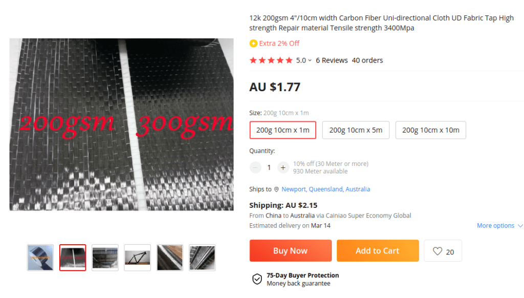Show the bike frame thumbnail image
This screenshot has width=524, height=298.
coord(137,258)
